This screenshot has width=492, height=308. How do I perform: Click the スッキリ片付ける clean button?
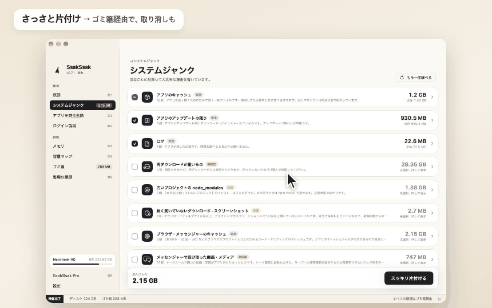click(x=408, y=278)
